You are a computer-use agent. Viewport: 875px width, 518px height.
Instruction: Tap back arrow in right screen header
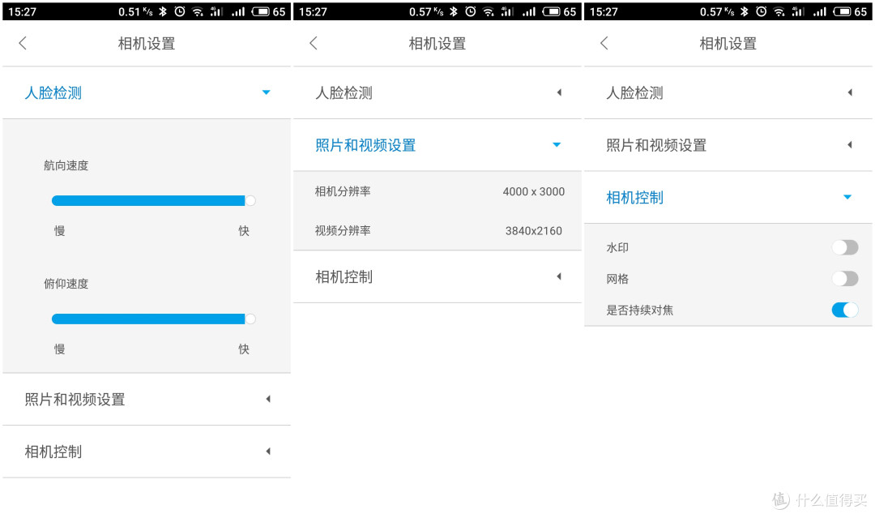pos(604,43)
